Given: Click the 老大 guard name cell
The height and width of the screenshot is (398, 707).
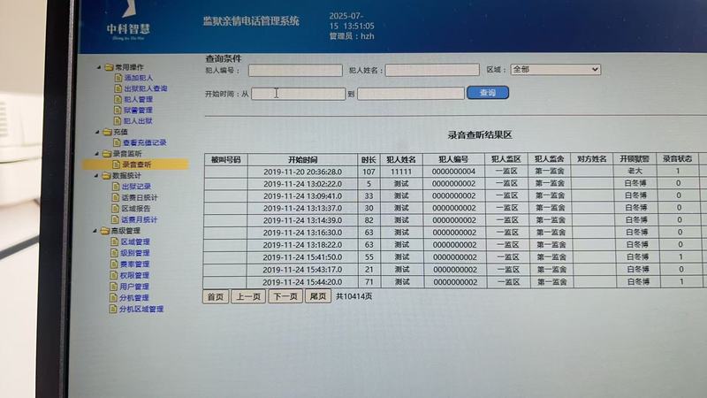Looking at the screenshot, I should 635,171.
